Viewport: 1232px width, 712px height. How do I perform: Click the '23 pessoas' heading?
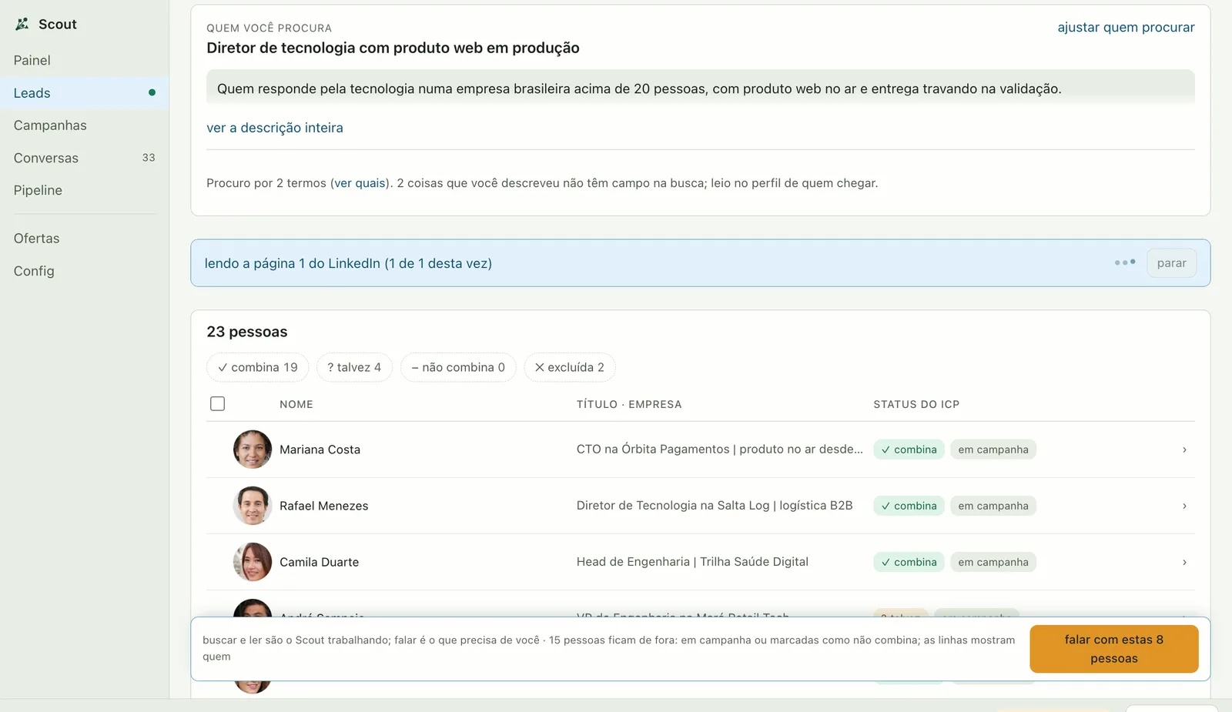246,332
